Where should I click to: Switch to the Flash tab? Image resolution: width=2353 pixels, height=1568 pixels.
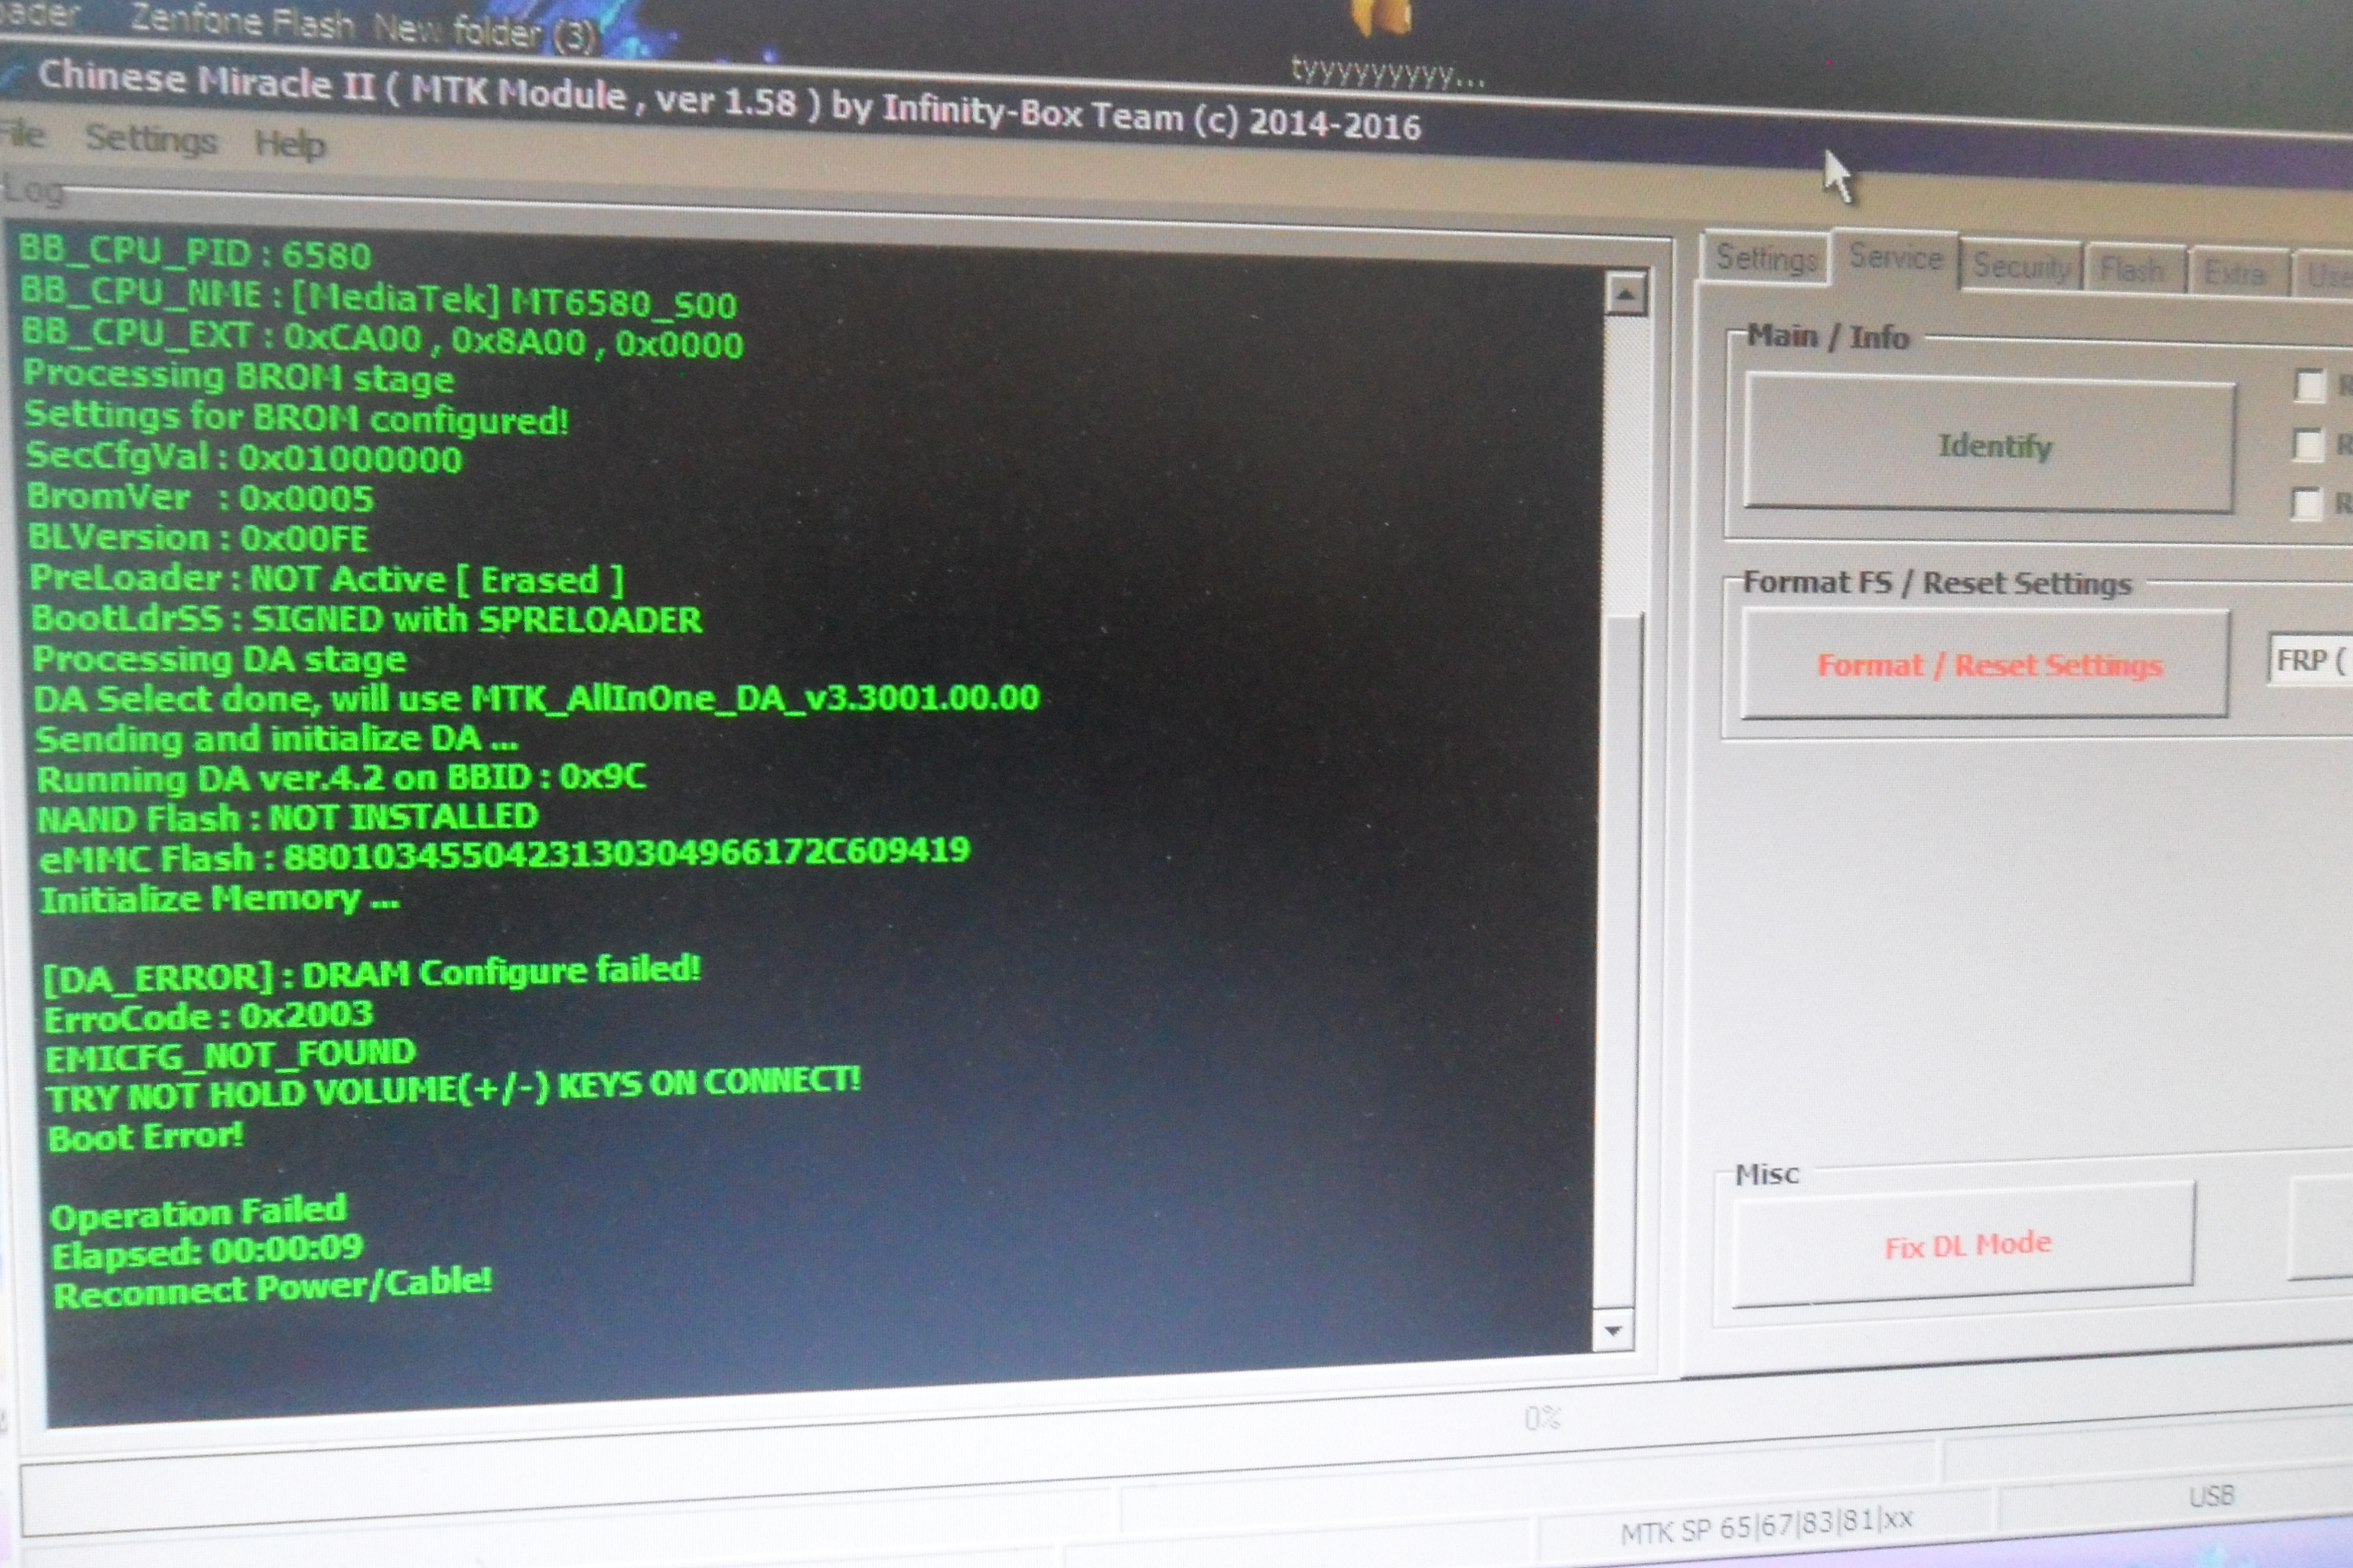point(2132,270)
